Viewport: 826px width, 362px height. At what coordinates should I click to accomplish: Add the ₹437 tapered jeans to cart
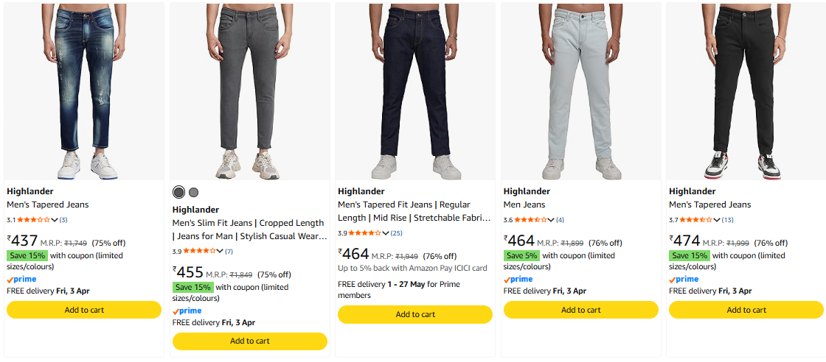[84, 310]
